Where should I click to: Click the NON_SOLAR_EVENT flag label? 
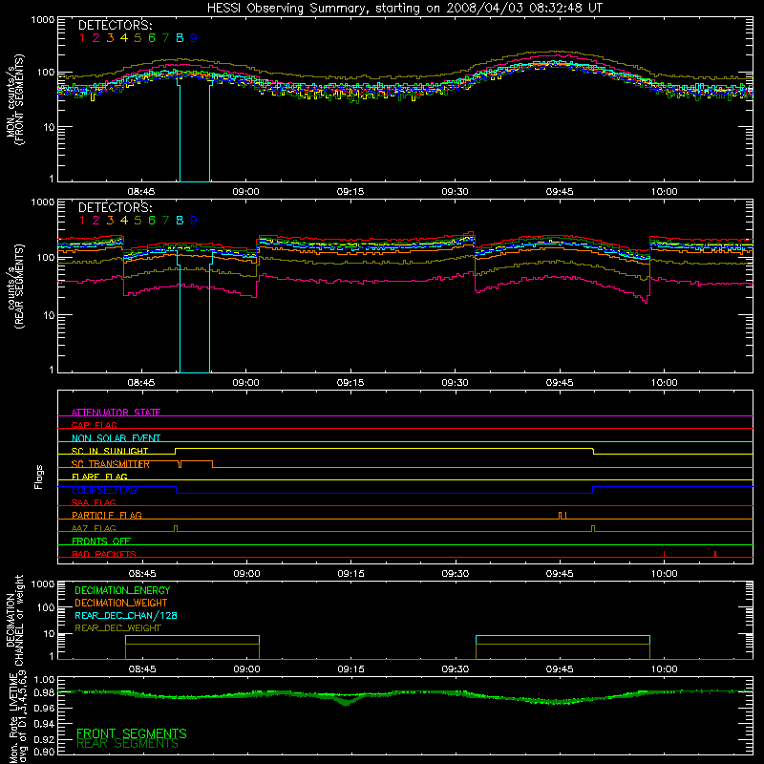(x=116, y=438)
